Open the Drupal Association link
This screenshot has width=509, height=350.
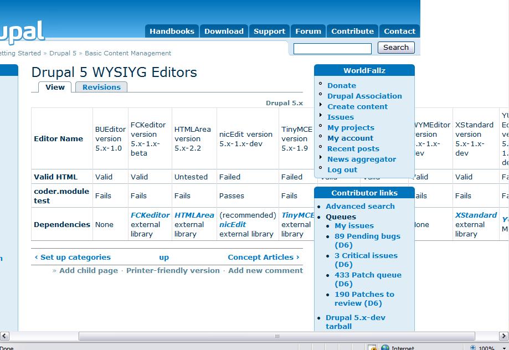click(x=364, y=96)
